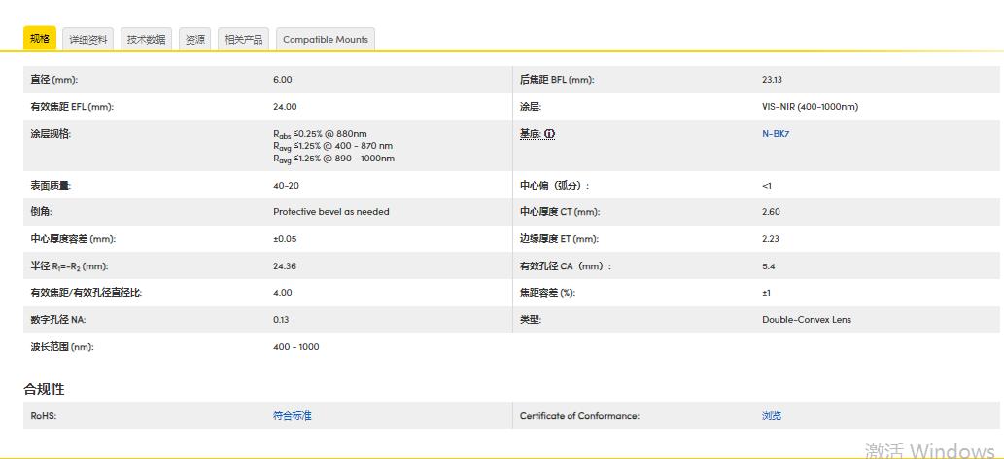Click the 有效焦距 EFL value 24.00
Viewport: 1004px width, 459px height.
click(x=285, y=106)
